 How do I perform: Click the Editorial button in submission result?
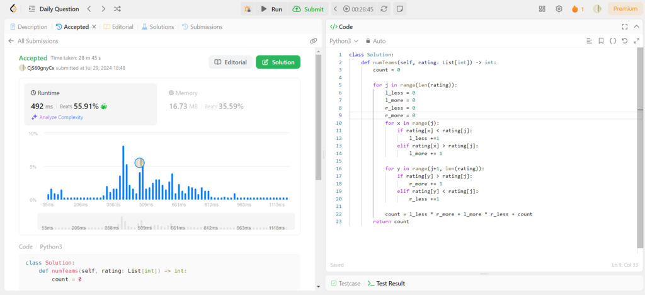click(x=231, y=62)
